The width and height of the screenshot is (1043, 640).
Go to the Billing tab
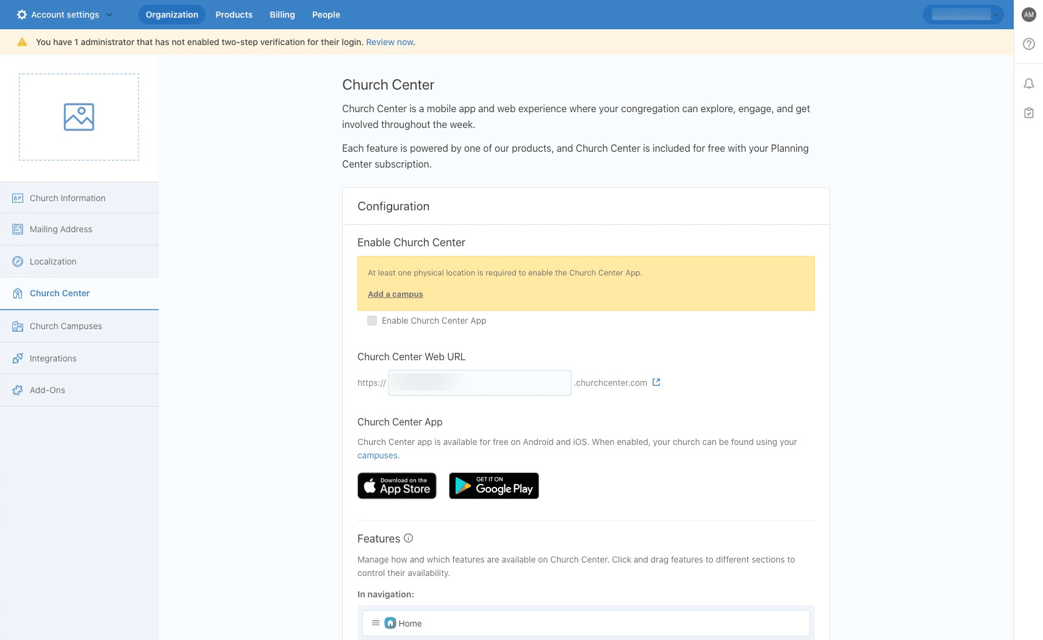[282, 15]
